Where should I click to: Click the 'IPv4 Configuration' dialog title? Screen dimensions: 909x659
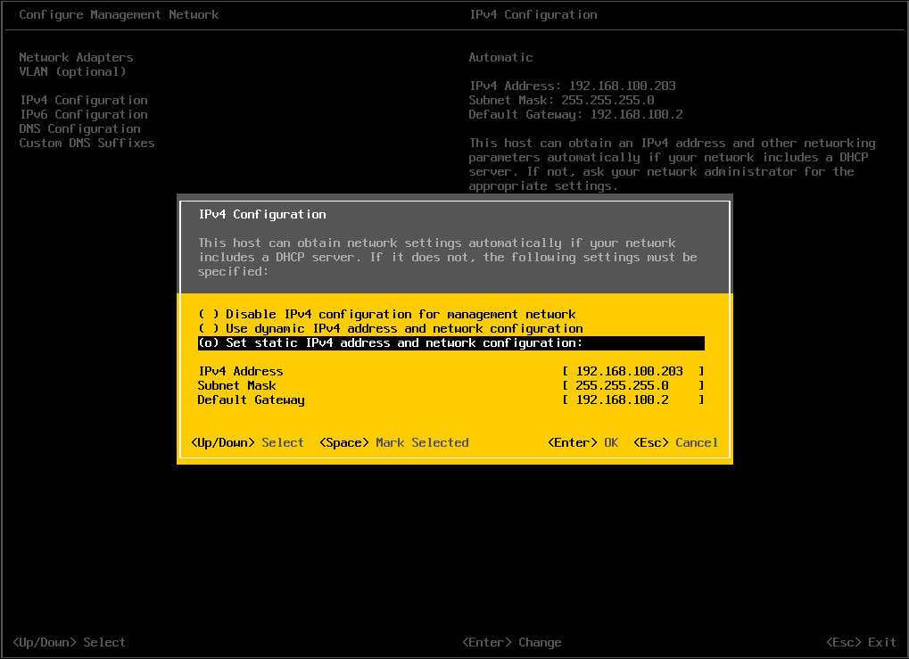262,214
